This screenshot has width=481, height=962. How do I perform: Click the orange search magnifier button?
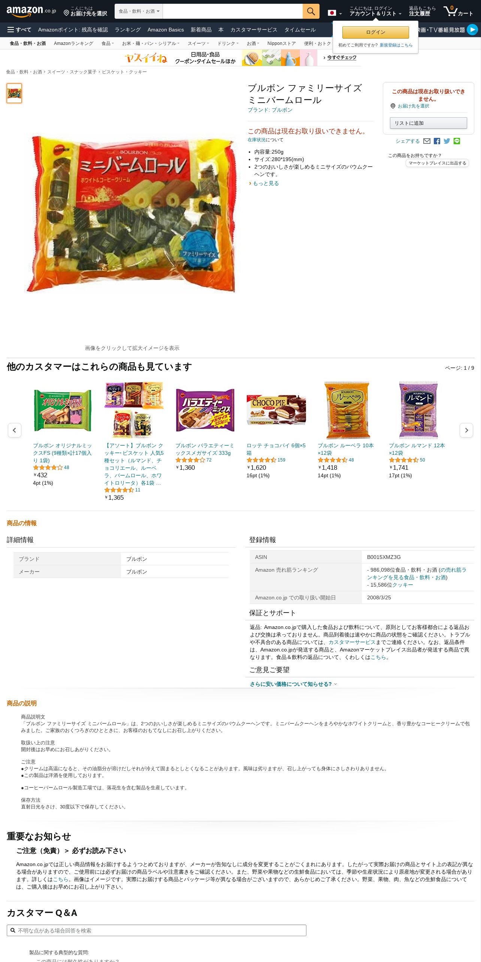pos(311,11)
